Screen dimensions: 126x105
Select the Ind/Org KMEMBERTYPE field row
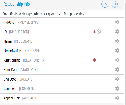(x=62, y=22)
